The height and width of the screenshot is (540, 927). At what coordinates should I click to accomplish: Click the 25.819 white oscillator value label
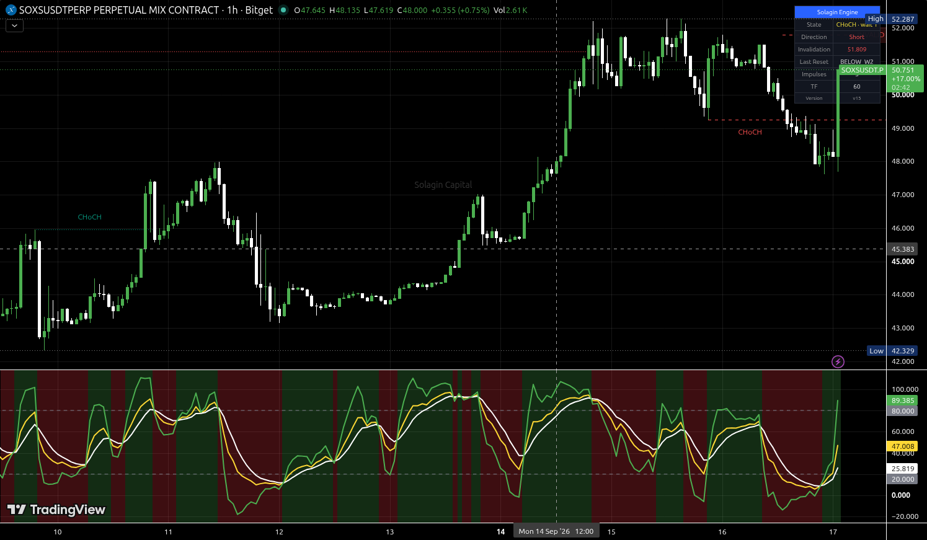pyautogui.click(x=903, y=469)
